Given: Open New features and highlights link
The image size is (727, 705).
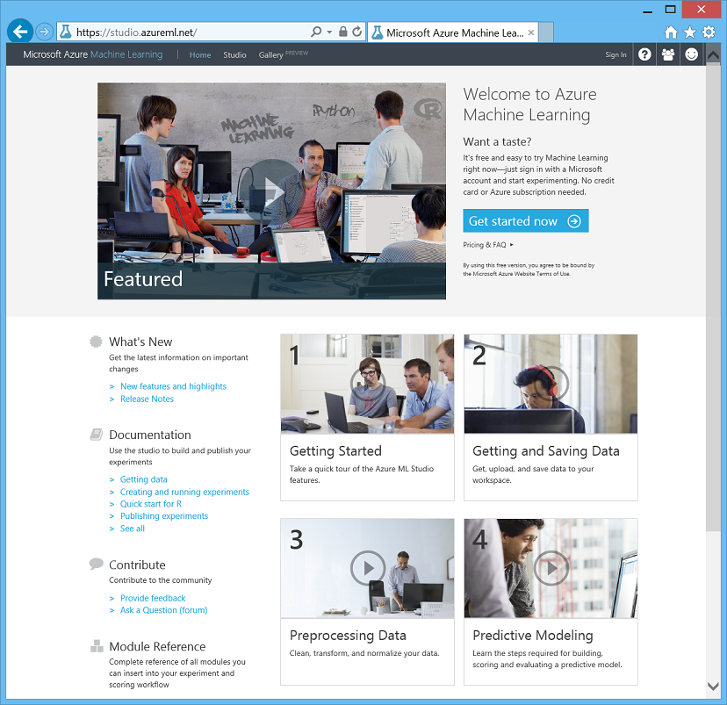Looking at the screenshot, I should point(173,386).
